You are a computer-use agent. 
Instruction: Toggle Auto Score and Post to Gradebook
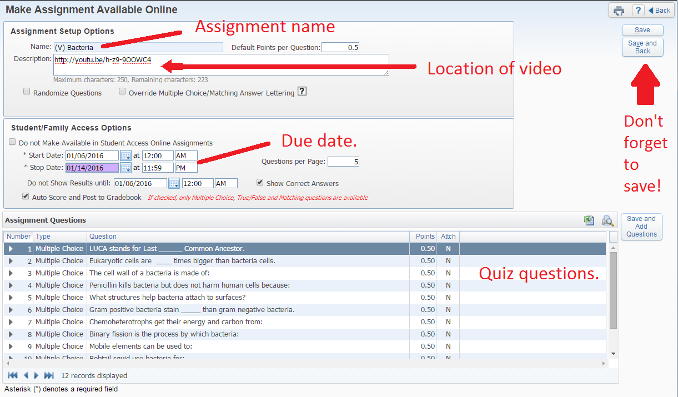tap(26, 196)
